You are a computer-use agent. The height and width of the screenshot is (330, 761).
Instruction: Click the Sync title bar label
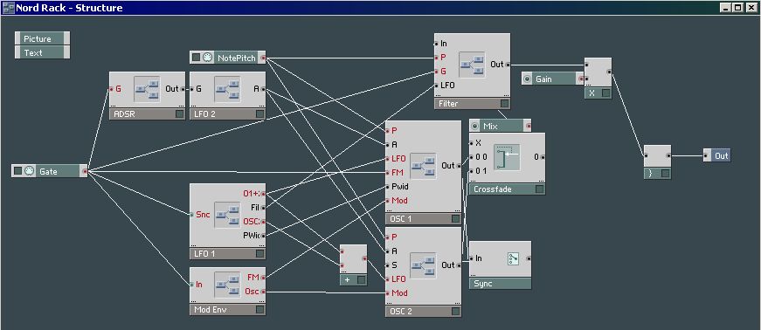coord(483,284)
